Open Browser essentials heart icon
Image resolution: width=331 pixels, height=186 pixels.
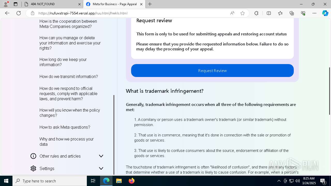[303, 13]
